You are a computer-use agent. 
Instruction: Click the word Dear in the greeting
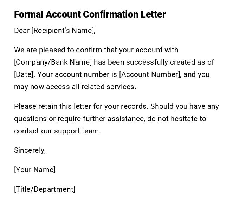pyautogui.click(x=22, y=31)
